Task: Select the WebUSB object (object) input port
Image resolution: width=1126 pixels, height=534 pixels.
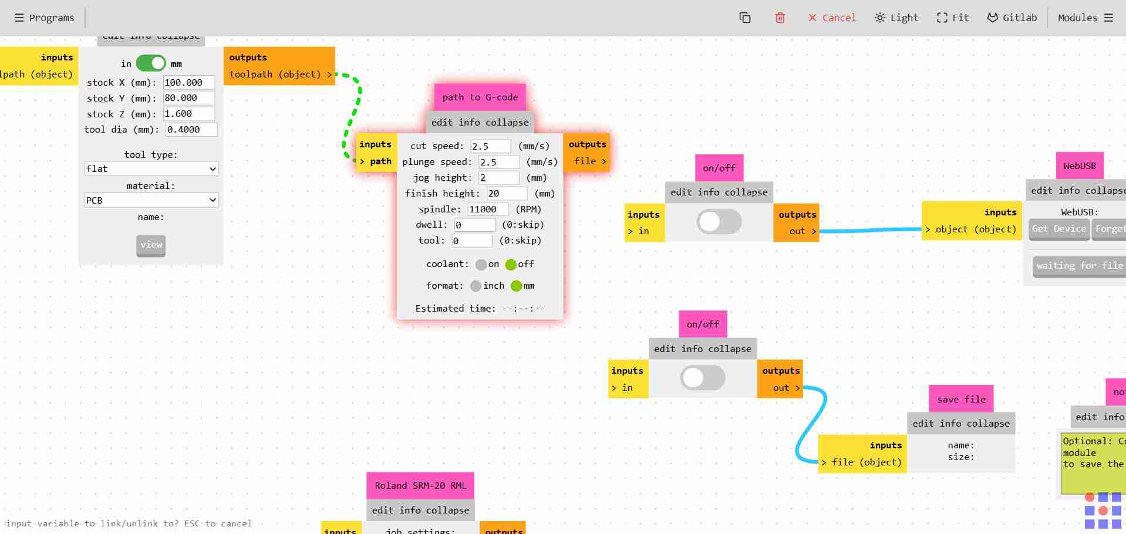Action: click(x=971, y=229)
